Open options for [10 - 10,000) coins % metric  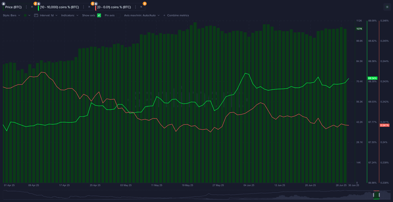(83, 7)
